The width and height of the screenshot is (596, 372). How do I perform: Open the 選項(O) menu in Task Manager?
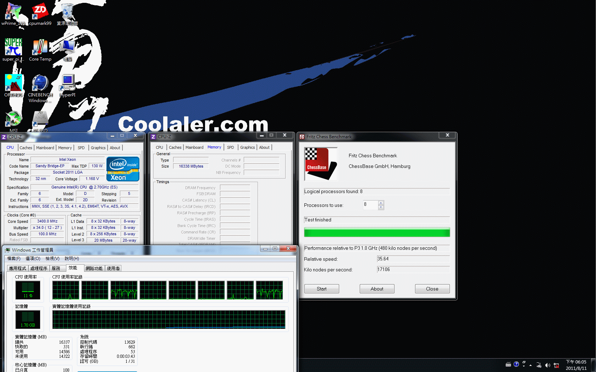[x=33, y=259]
